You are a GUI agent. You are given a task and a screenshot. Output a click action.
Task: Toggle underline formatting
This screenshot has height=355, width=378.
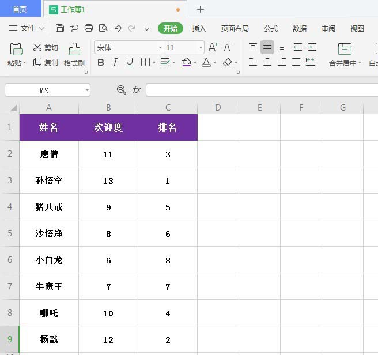click(x=130, y=62)
